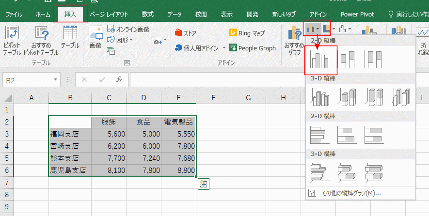Select 3-D clustered bar chart

[320, 173]
